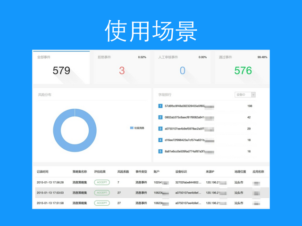
Task: Select device ID starting with 57d6fbc9f48a
Action: tap(185, 106)
